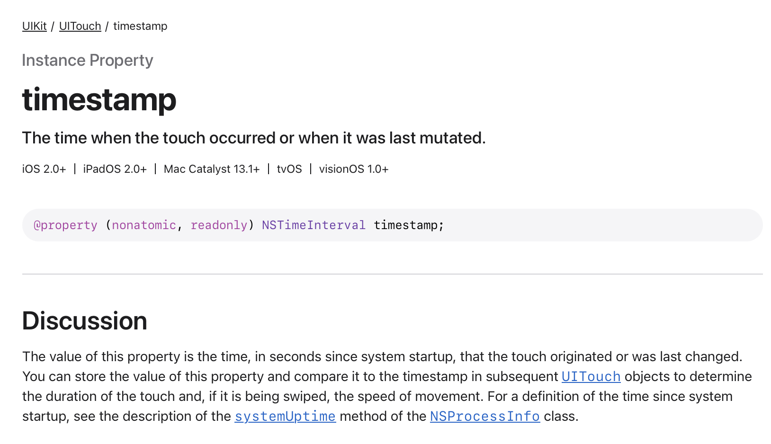Click the NSTimeInterval type in declaration
This screenshot has width=771, height=444.
314,225
